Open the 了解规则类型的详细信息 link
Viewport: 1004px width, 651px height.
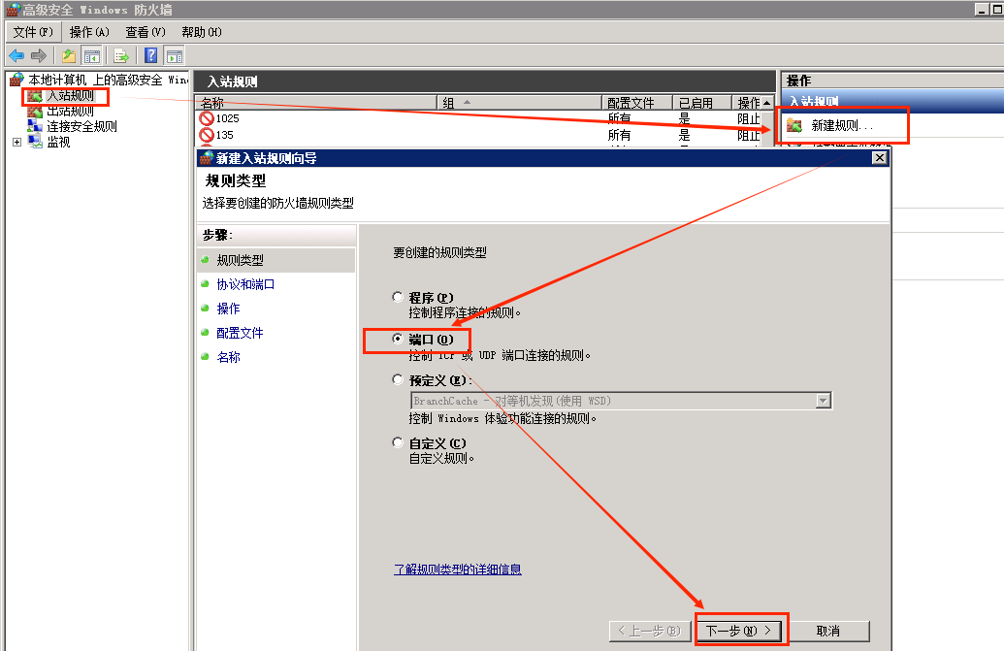(457, 570)
